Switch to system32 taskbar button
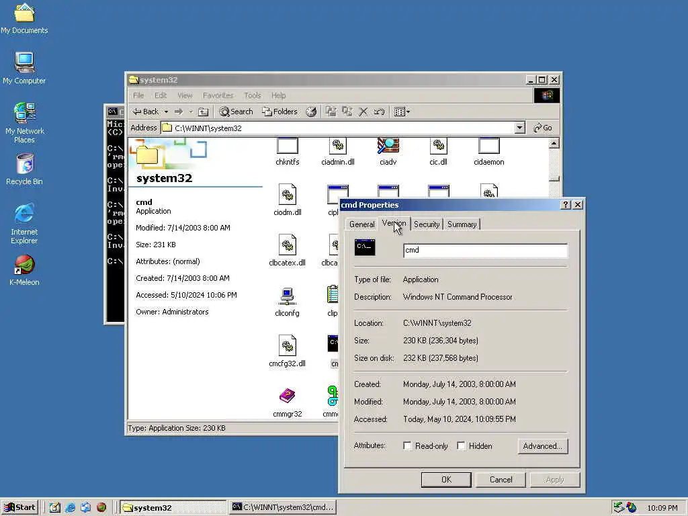Image resolution: width=688 pixels, height=516 pixels. coord(173,508)
